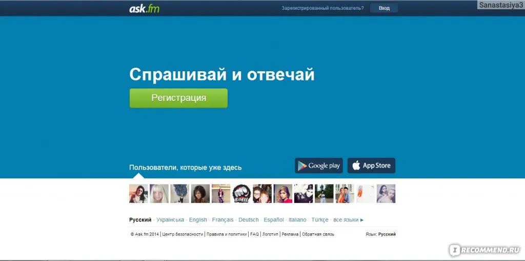Select Русский in language list
Viewport: 525px width, 261px height.
tap(140, 220)
